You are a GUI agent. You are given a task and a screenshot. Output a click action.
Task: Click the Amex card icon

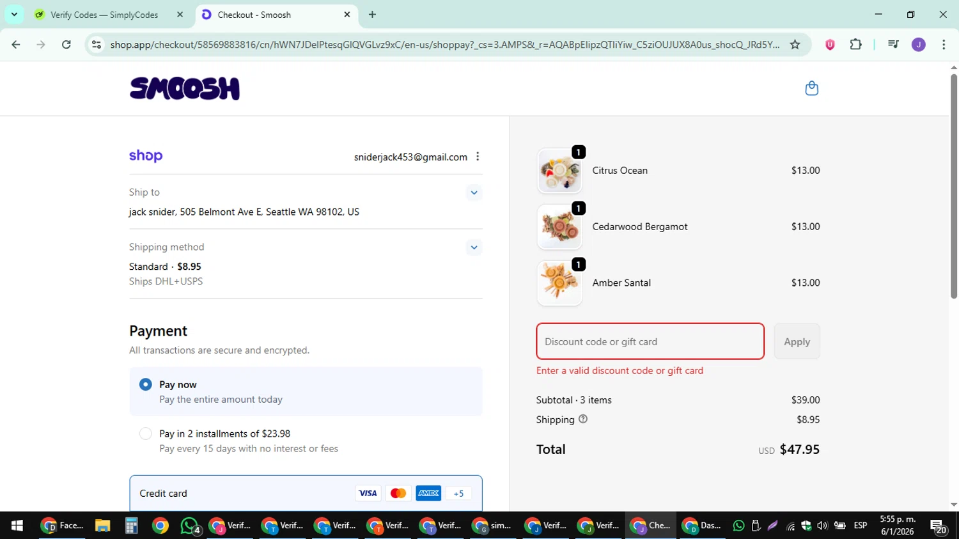click(428, 493)
